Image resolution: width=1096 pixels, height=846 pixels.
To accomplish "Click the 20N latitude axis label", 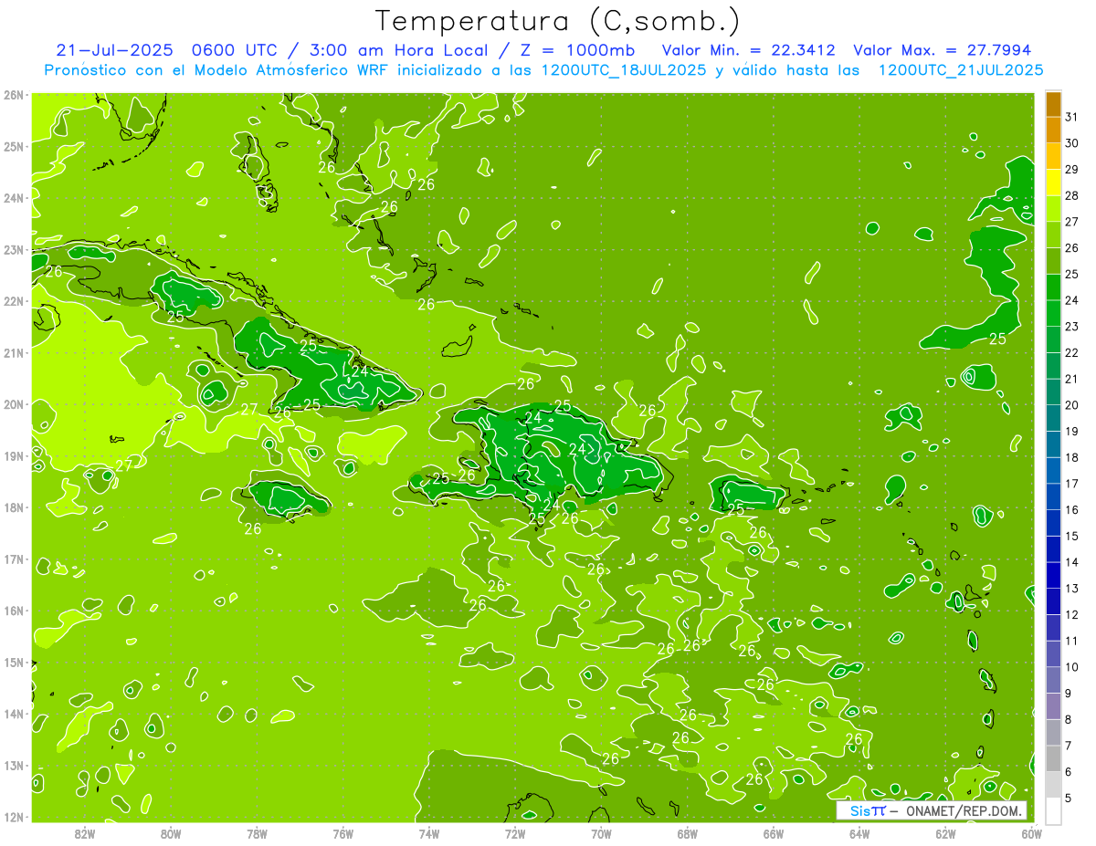I will click(13, 404).
